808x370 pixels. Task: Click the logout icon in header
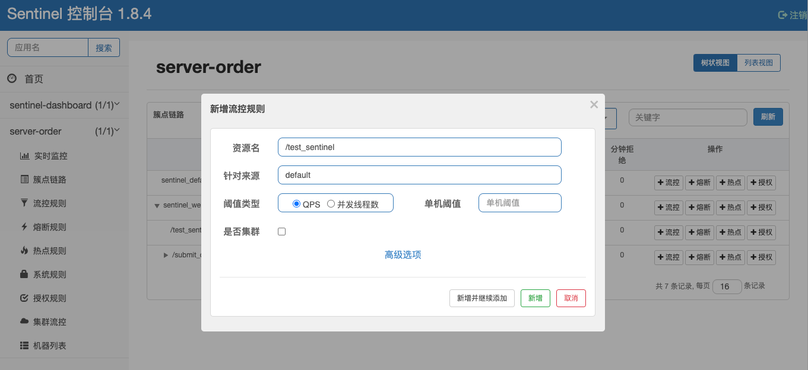(x=782, y=15)
